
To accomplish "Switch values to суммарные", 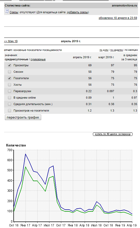I will pyautogui.click(x=38, y=59).
